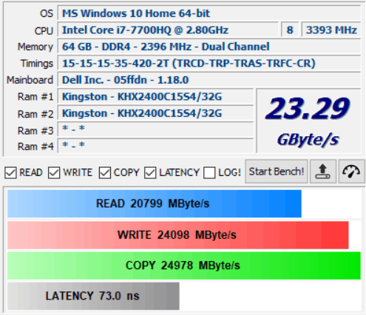The height and width of the screenshot is (315, 366).
Task: Open the speedometer gauge icon button
Action: (351, 172)
